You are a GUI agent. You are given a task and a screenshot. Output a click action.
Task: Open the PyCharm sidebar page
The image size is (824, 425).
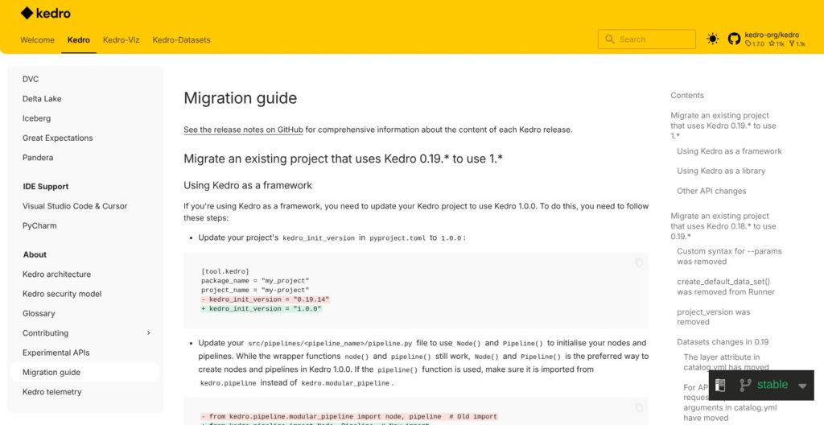pos(39,225)
